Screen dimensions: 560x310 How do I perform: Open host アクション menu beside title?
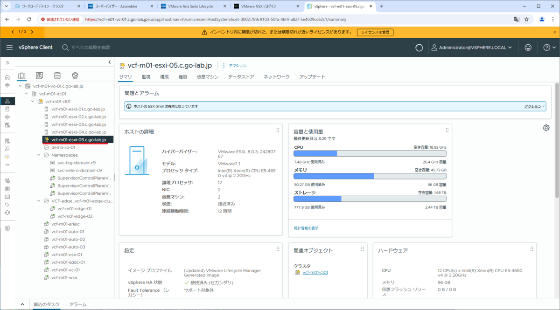coord(235,66)
